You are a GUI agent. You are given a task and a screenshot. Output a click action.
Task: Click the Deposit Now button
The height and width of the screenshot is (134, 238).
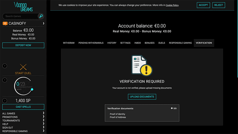click(23, 45)
